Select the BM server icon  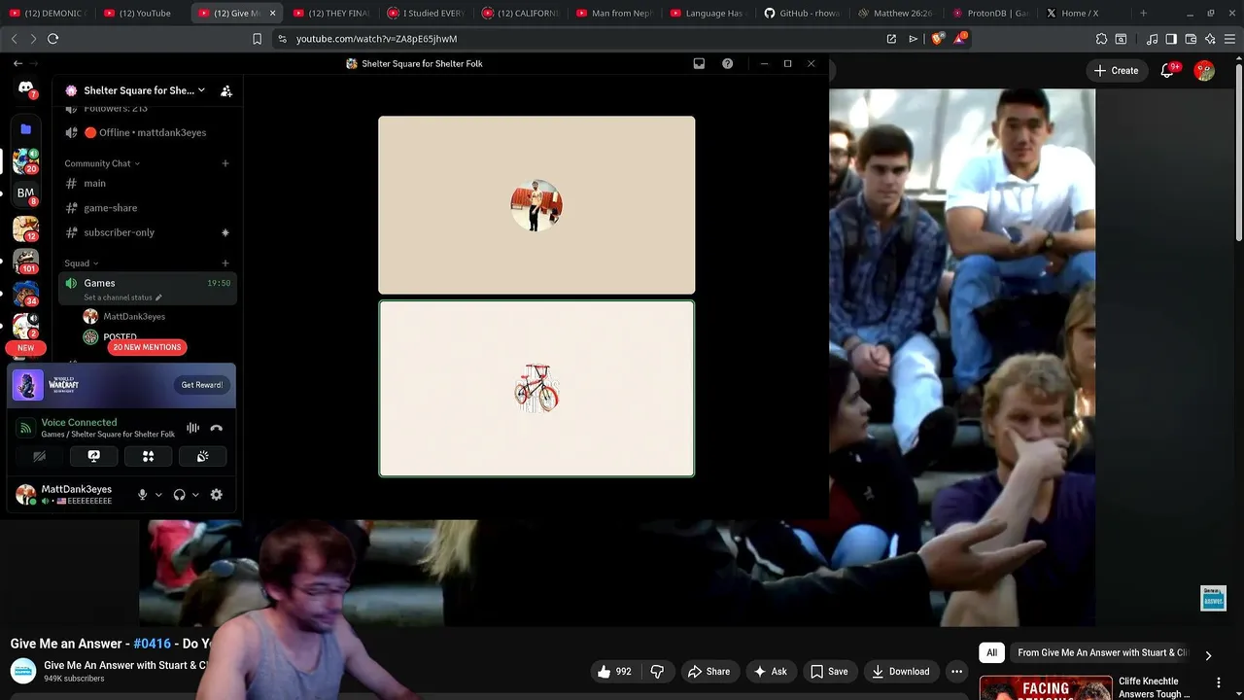[26, 193]
